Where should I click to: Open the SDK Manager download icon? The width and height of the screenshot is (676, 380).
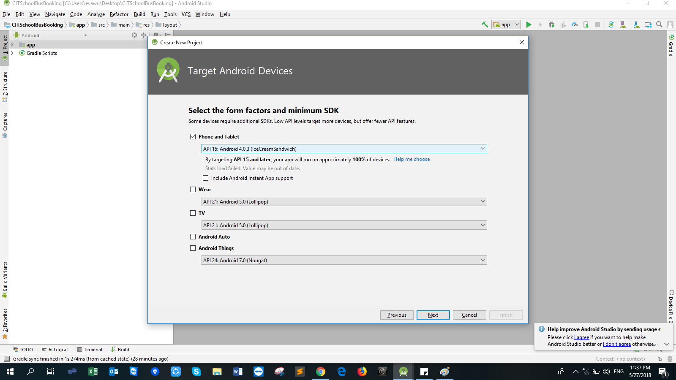[x=636, y=24]
